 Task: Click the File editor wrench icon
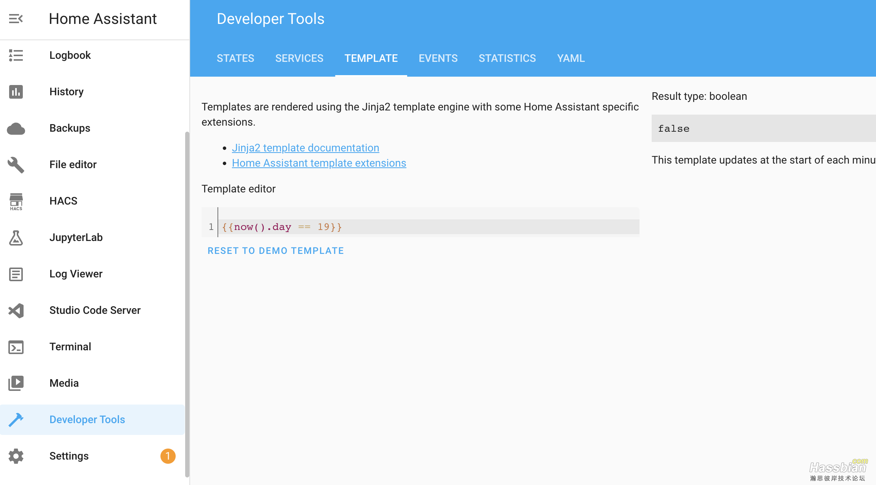click(x=16, y=165)
